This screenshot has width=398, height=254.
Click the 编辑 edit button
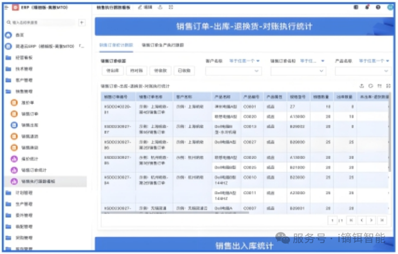click(145, 7)
